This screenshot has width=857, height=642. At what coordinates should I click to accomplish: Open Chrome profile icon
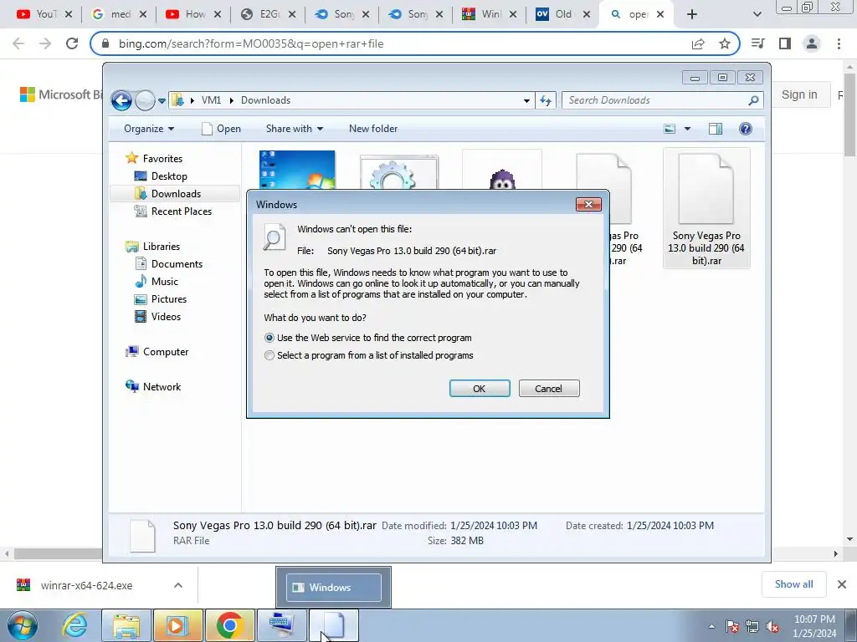point(812,43)
